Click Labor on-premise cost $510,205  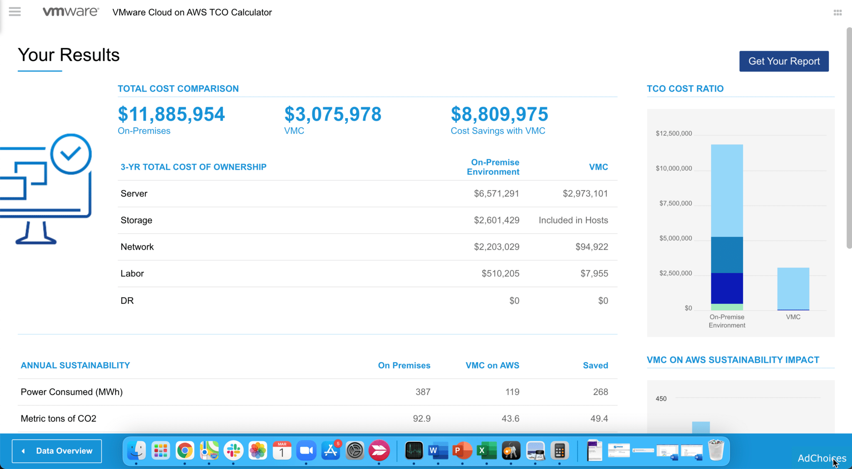click(500, 273)
